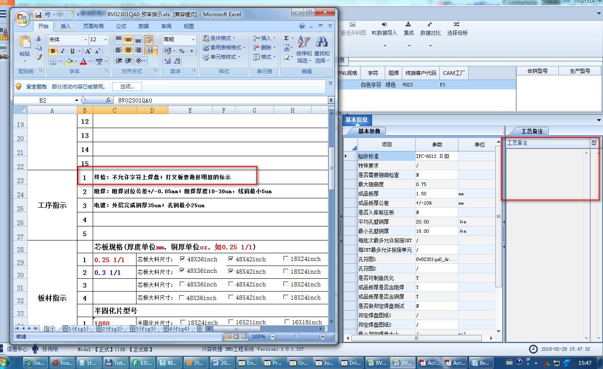This screenshot has width=603, height=369.
Task: Click the fx insert function icon
Action: click(x=109, y=100)
